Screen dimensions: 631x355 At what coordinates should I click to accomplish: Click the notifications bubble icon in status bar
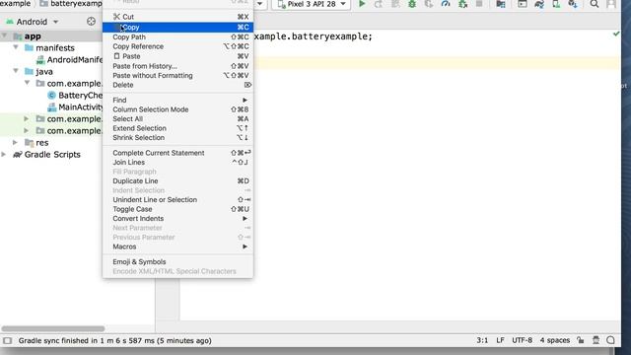click(x=610, y=340)
